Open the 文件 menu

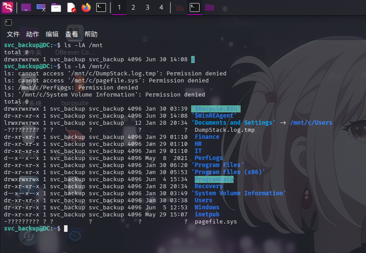pos(13,34)
